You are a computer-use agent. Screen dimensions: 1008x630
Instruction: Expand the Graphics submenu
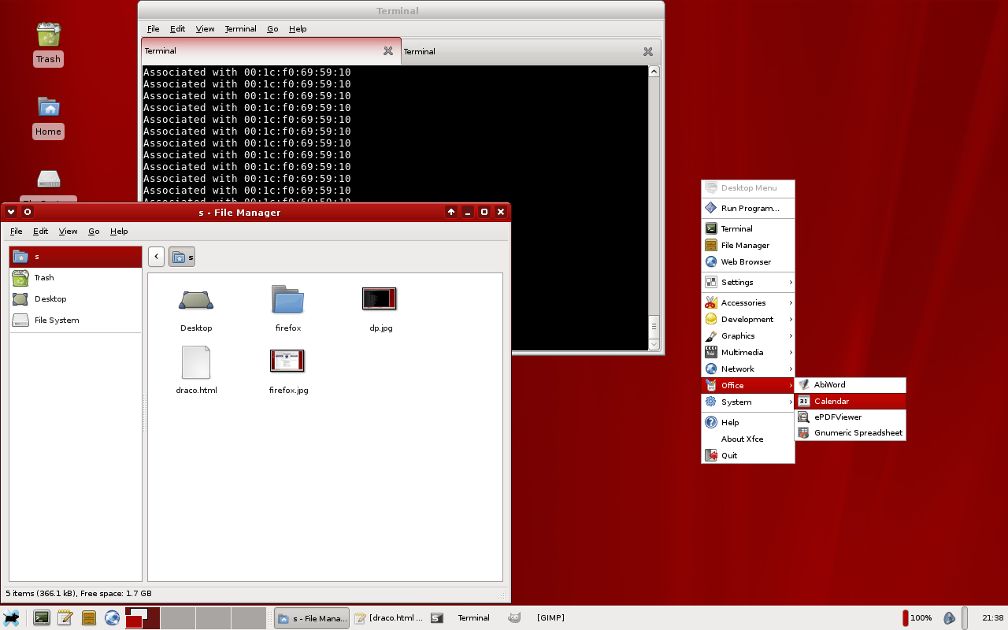(739, 335)
